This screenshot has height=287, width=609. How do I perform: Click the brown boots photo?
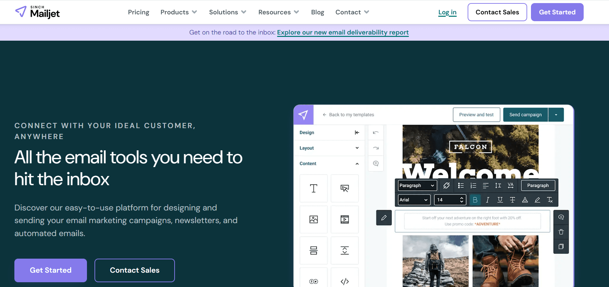pyautogui.click(x=506, y=261)
